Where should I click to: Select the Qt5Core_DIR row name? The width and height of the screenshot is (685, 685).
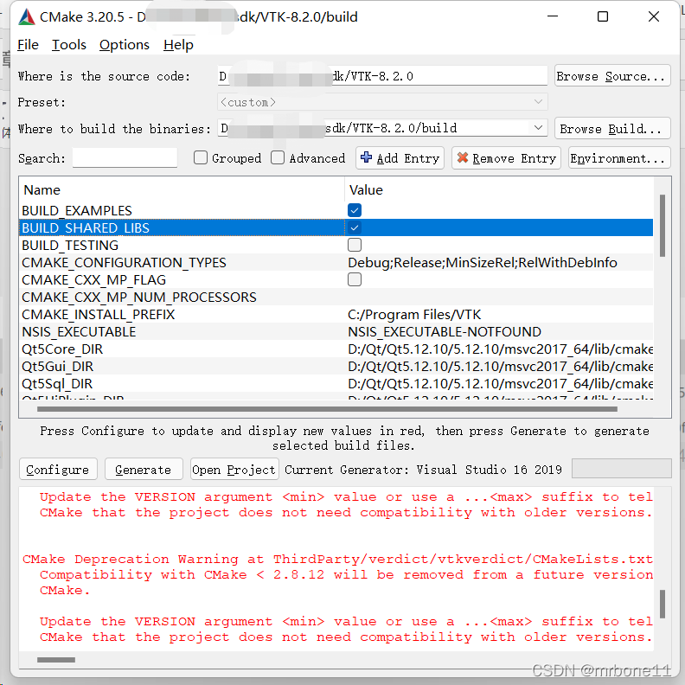click(x=62, y=349)
